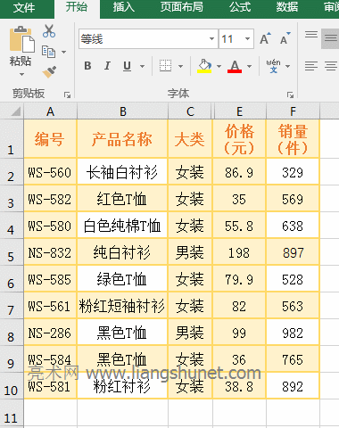
Task: Open clipboard (剪贴板) dialog launcher
Action: coord(67,95)
